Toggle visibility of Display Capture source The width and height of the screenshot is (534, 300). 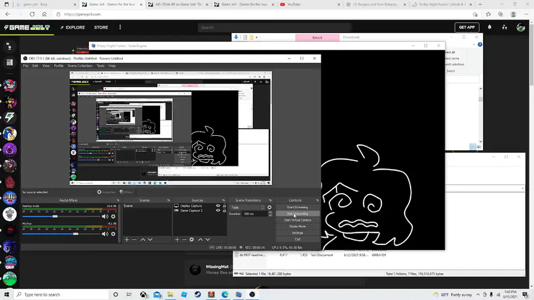(218, 206)
